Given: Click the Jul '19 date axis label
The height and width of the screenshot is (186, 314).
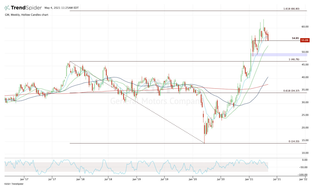Looking at the screenshot, I should click(164, 179).
